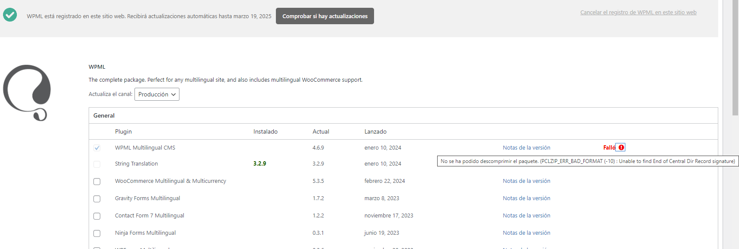Screen dimensions: 739x249
Task: Click the Actual column header
Action: point(321,131)
